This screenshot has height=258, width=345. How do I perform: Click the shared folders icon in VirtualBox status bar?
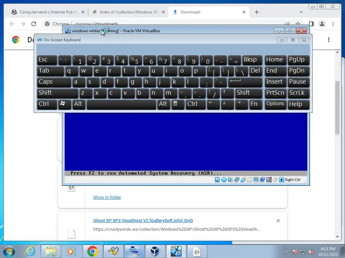(250, 180)
